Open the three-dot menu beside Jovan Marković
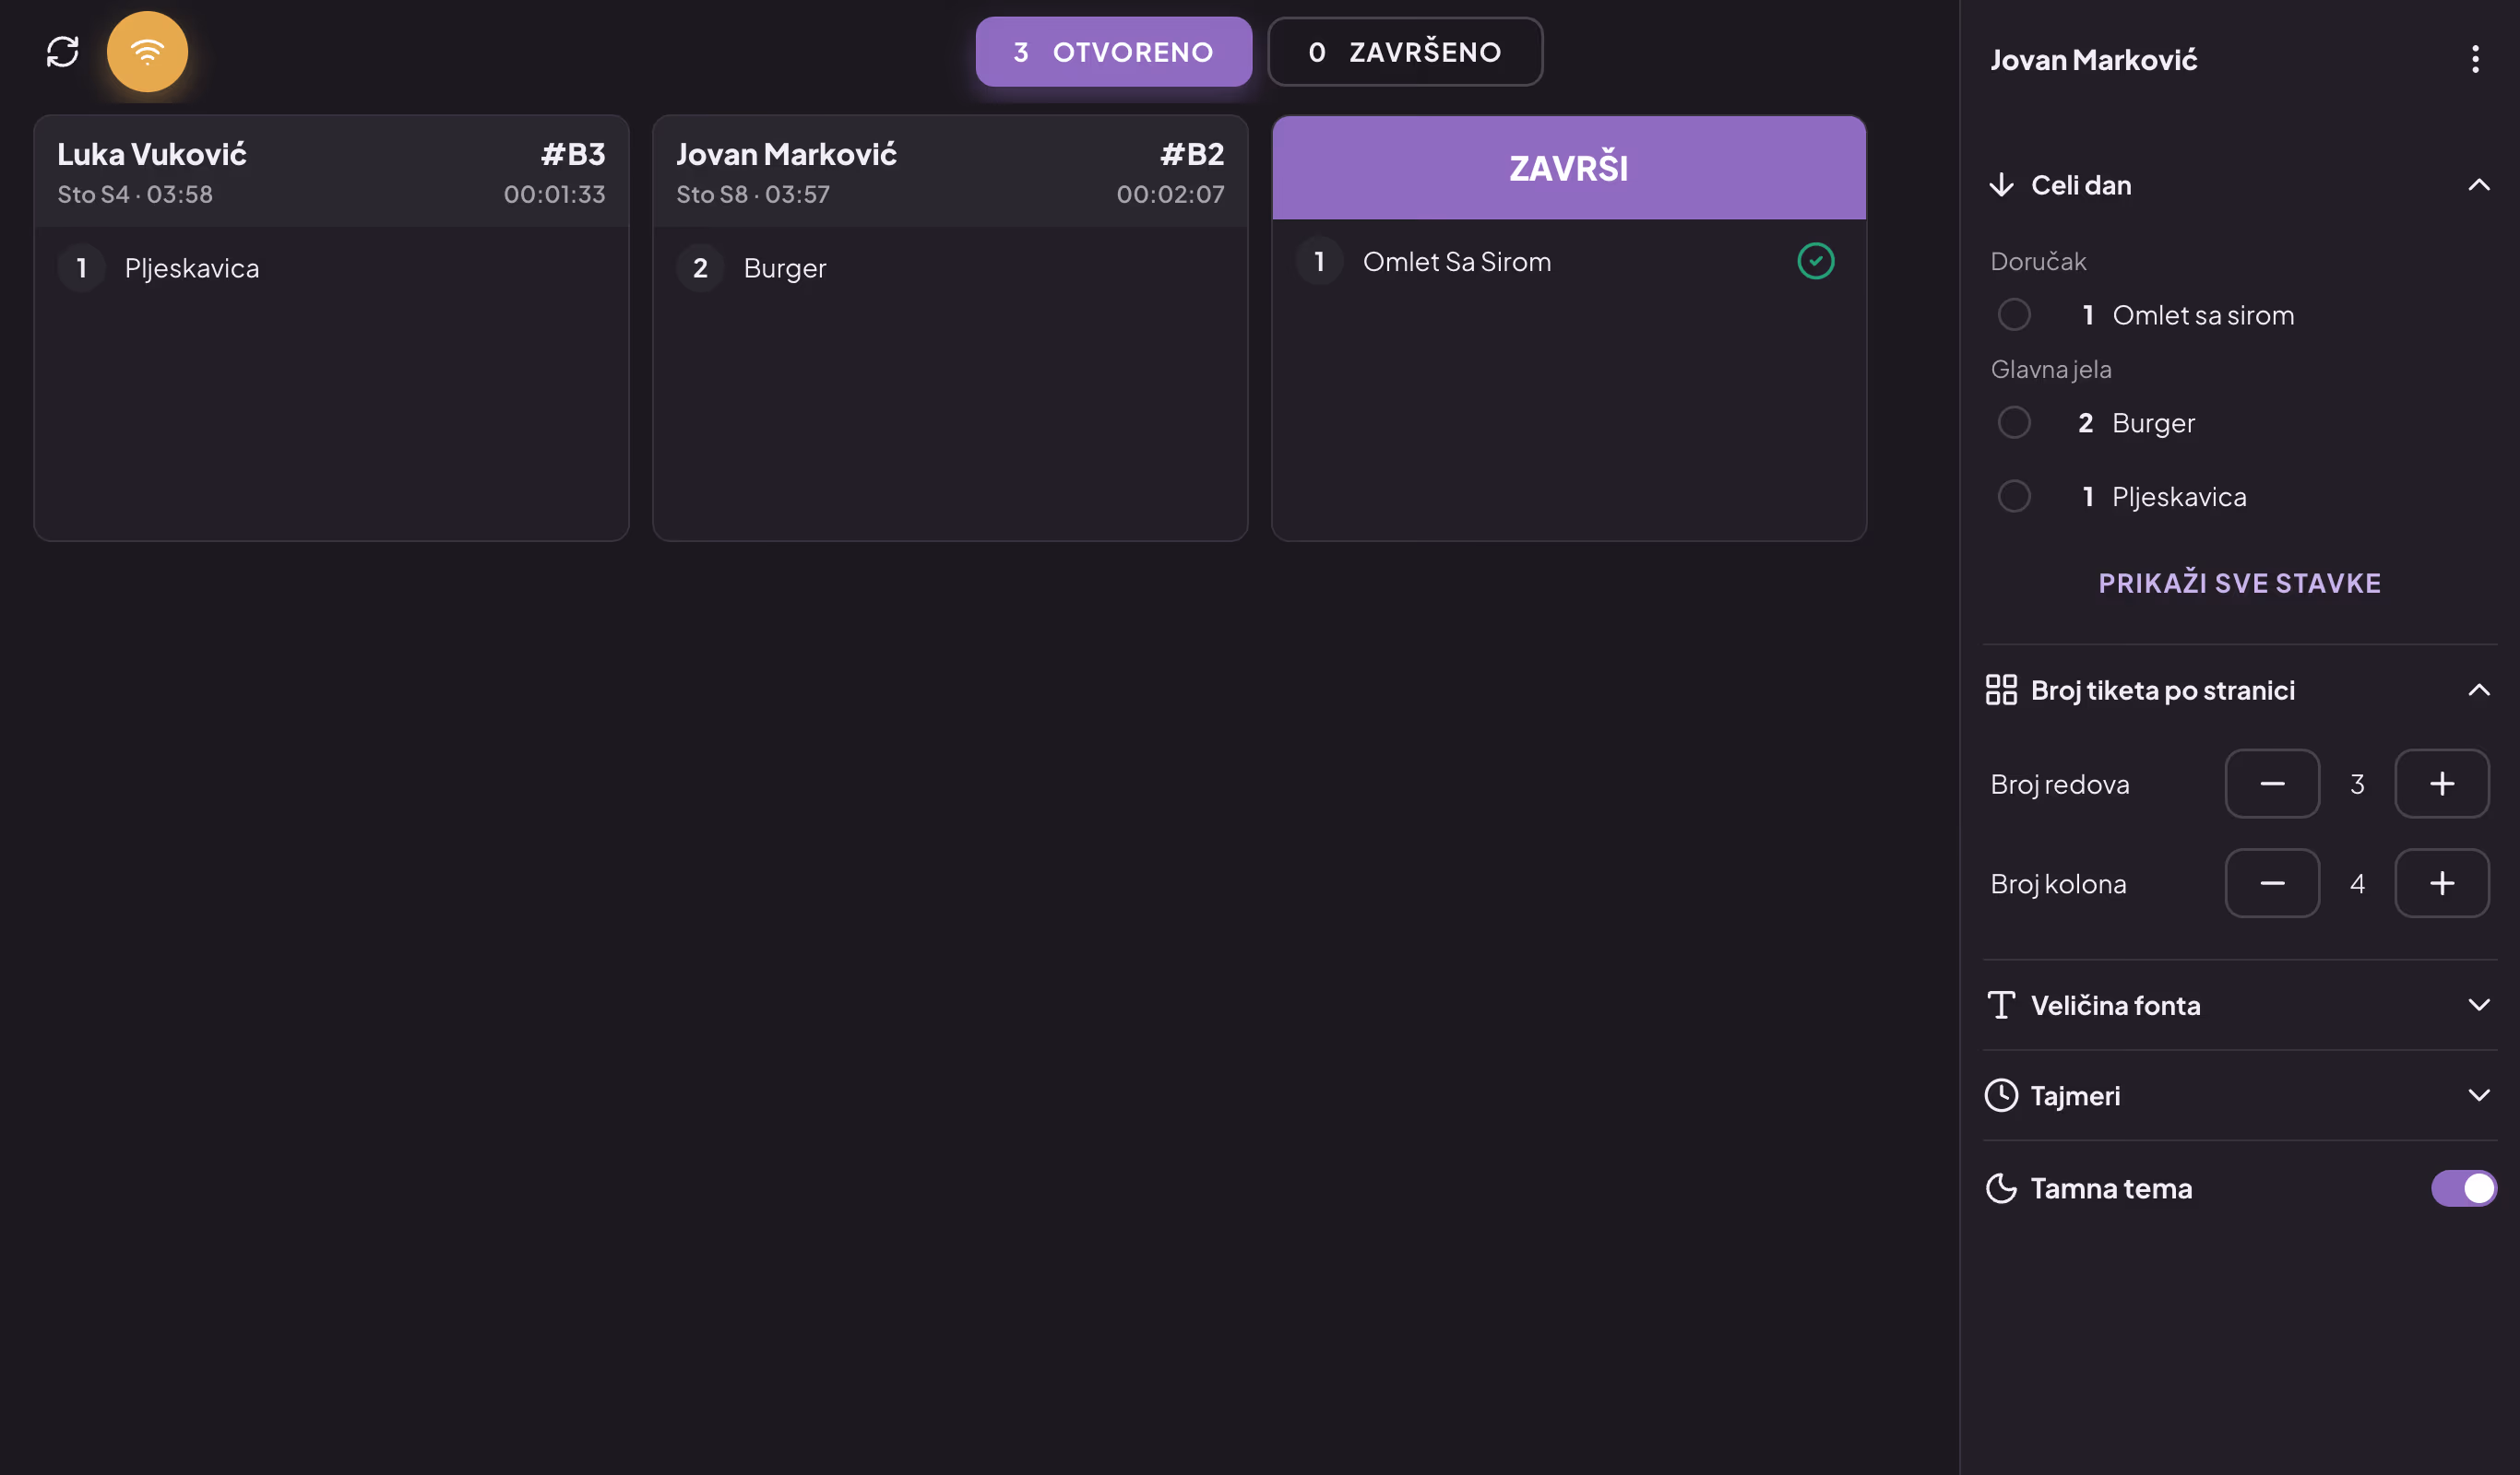This screenshot has width=2520, height=1475. [x=2475, y=59]
